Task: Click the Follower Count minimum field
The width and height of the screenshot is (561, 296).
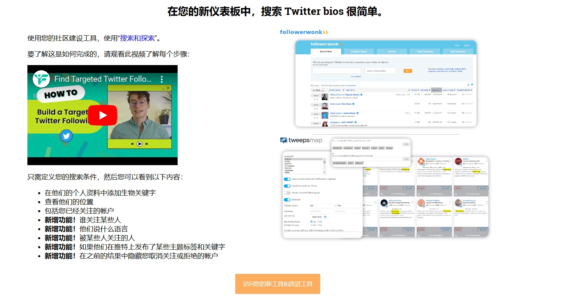Action: pyautogui.click(x=322, y=206)
